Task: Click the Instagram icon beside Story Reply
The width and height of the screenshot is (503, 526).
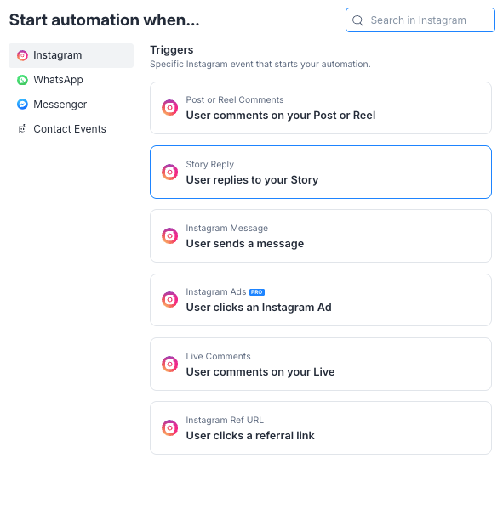Action: pos(170,173)
